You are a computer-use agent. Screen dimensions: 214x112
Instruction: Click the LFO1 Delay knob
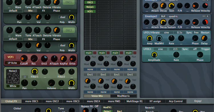click(x=204, y=38)
